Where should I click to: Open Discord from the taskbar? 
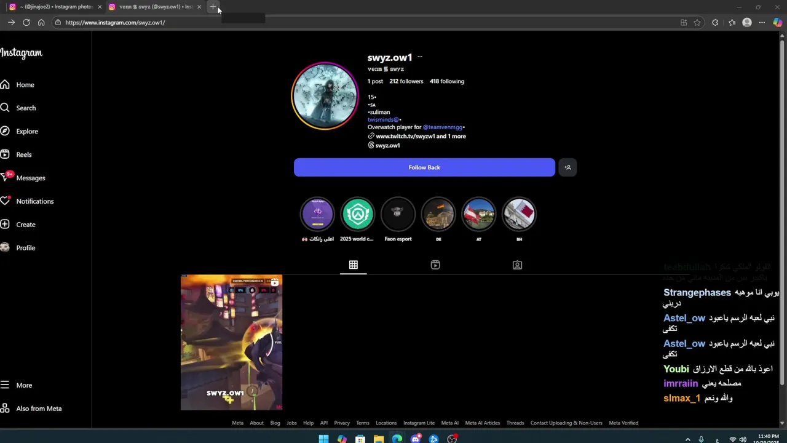[x=416, y=439]
